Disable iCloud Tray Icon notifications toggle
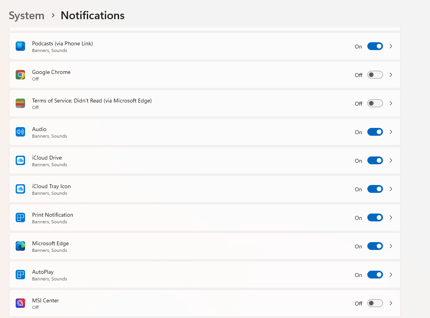430x318 pixels. coord(375,189)
